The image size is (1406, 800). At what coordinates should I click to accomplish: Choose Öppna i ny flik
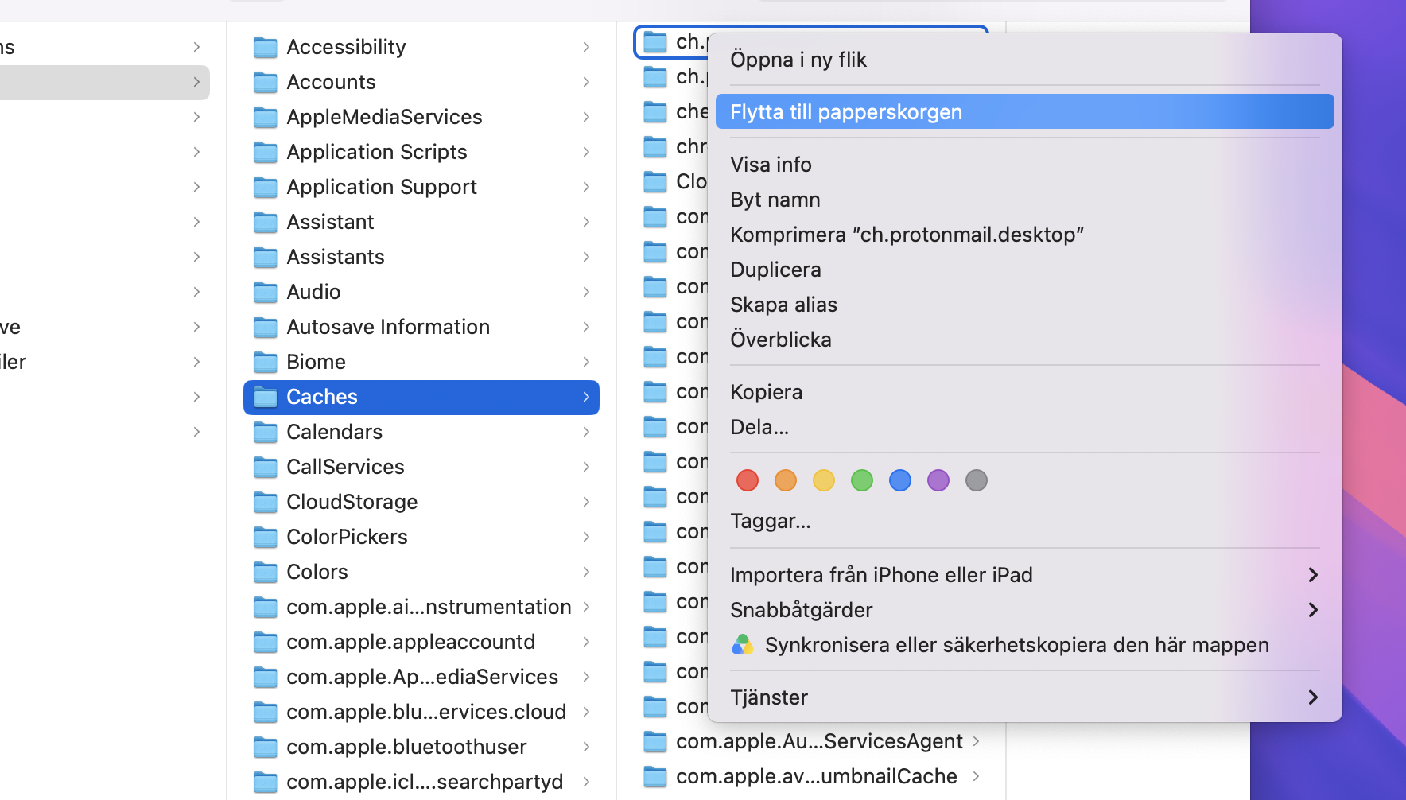[x=1025, y=60]
